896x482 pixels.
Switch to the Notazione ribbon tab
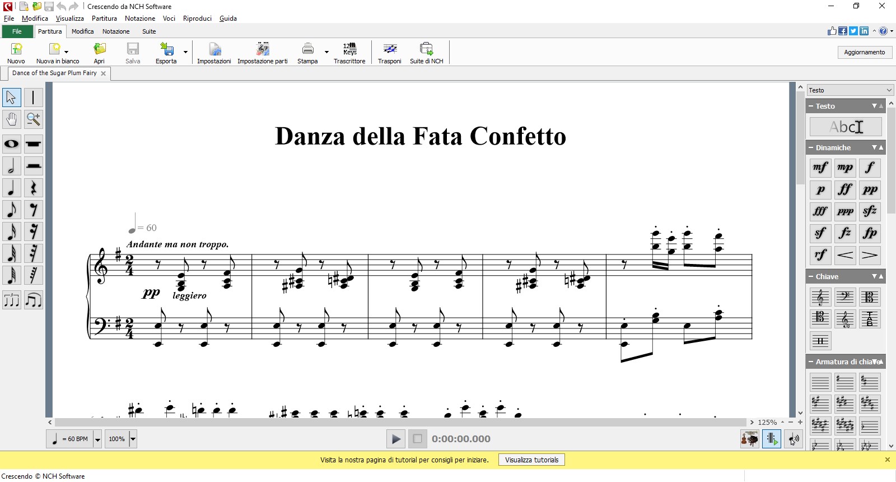coord(116,31)
